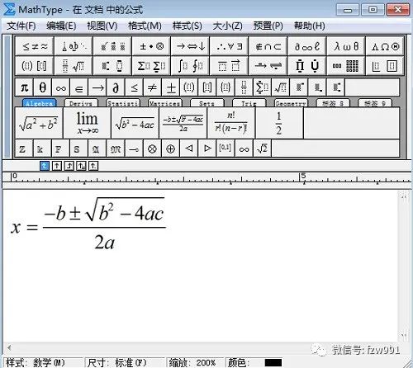413x368 pixels.
Task: Insert square root of 2 from bottom bar
Action: (x=262, y=149)
